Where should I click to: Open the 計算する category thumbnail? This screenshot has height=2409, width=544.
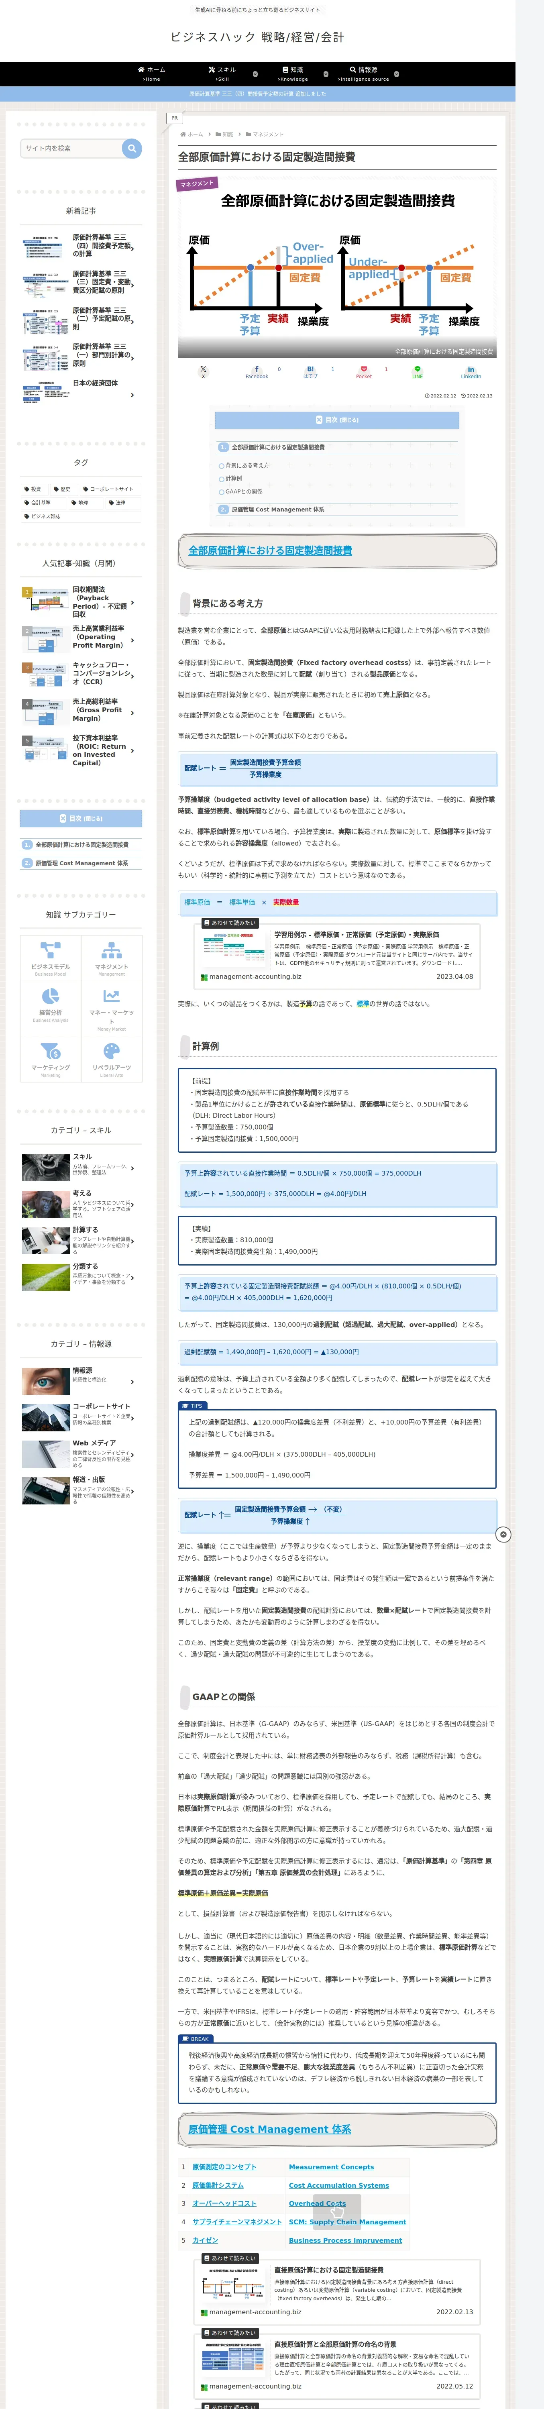coord(45,1240)
